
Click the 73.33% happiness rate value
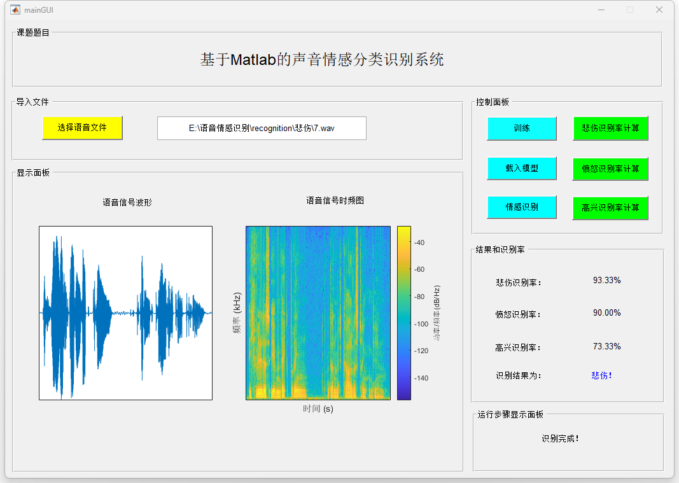[x=606, y=347]
